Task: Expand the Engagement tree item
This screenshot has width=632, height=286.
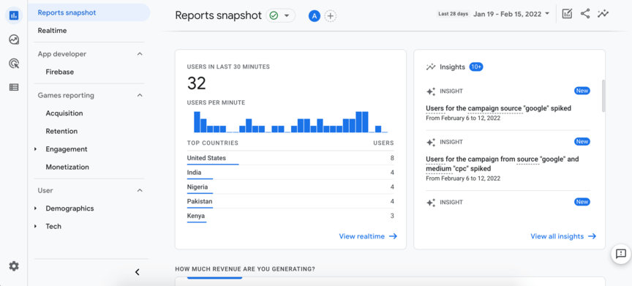Action: pyautogui.click(x=35, y=149)
